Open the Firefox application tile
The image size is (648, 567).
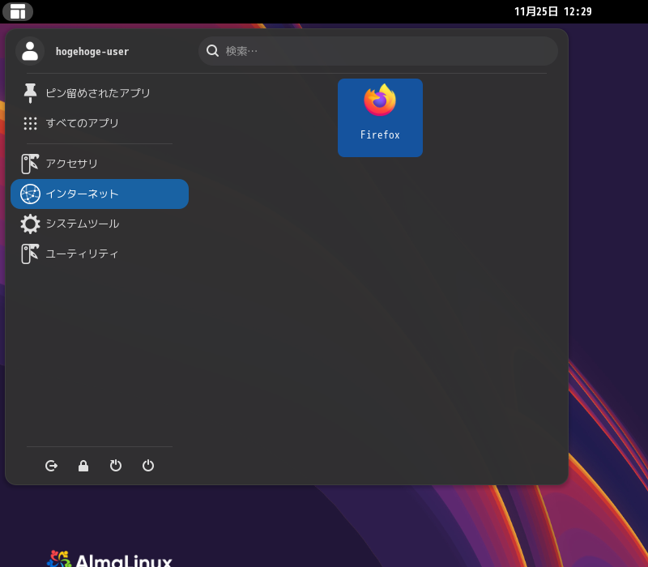pos(380,117)
